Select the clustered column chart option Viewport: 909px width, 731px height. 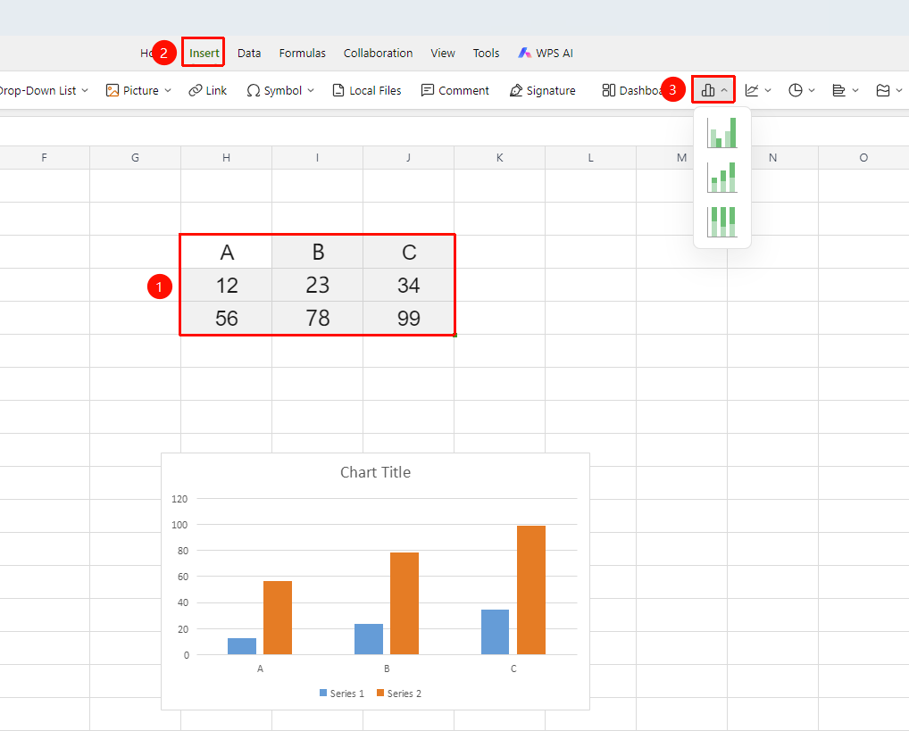[x=721, y=133]
